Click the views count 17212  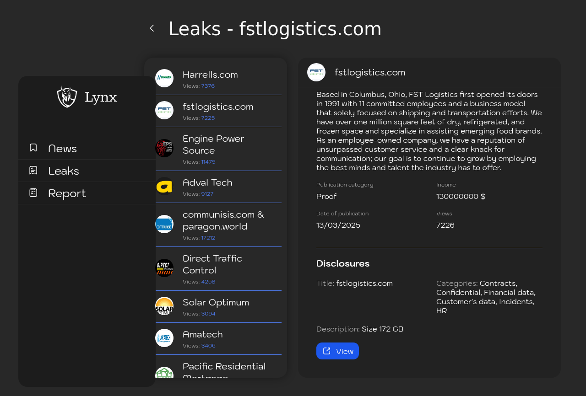click(x=208, y=238)
